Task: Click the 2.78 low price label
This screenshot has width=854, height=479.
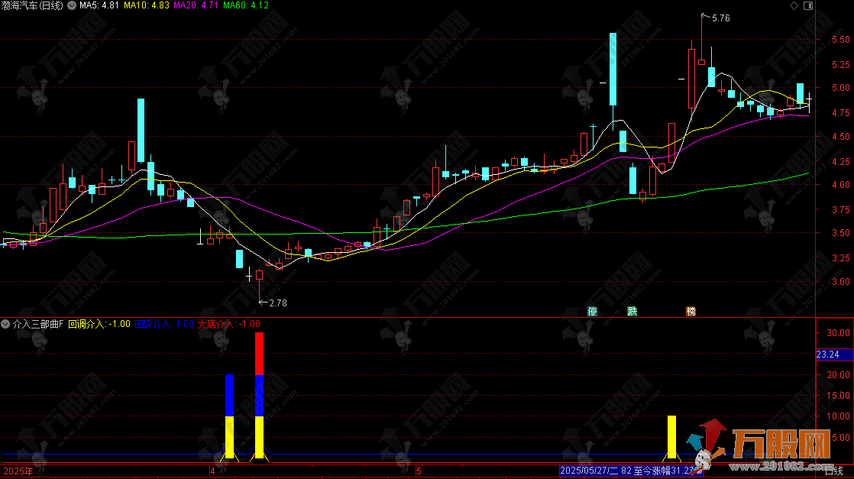Action: click(278, 303)
